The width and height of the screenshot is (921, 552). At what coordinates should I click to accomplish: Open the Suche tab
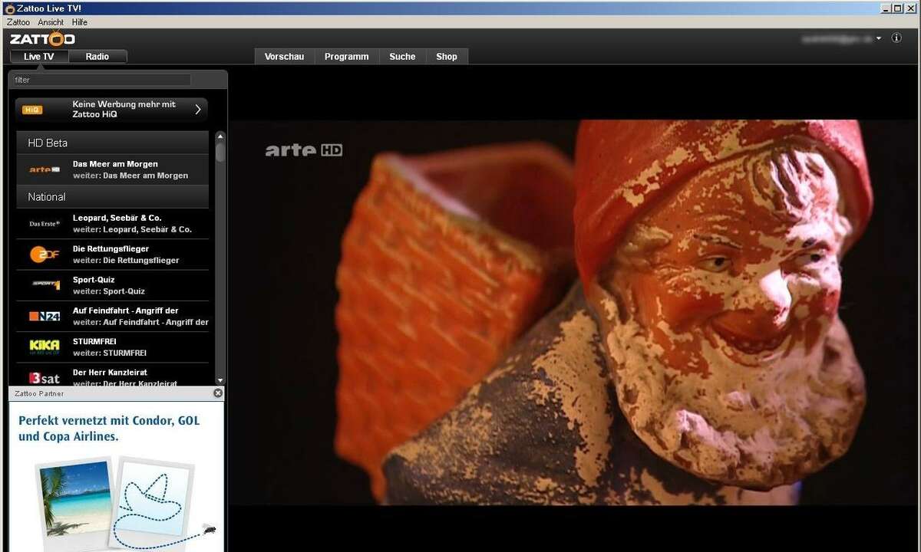tap(402, 56)
